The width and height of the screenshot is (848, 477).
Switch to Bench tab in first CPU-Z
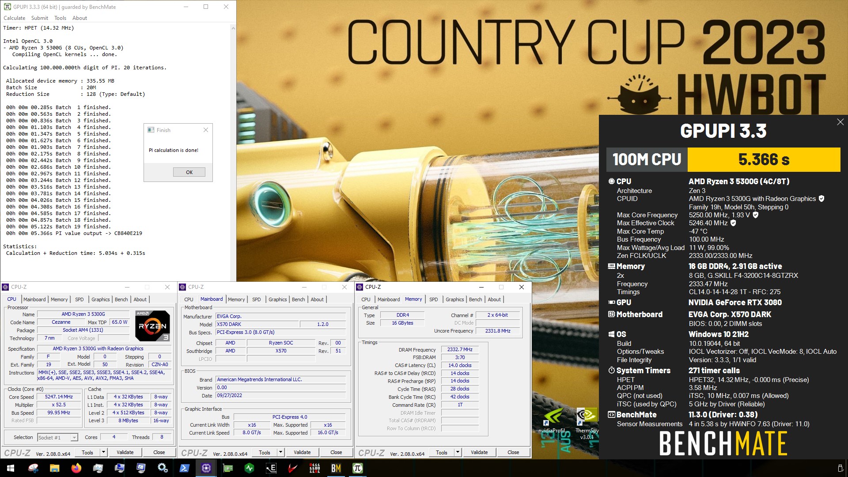[x=121, y=299]
